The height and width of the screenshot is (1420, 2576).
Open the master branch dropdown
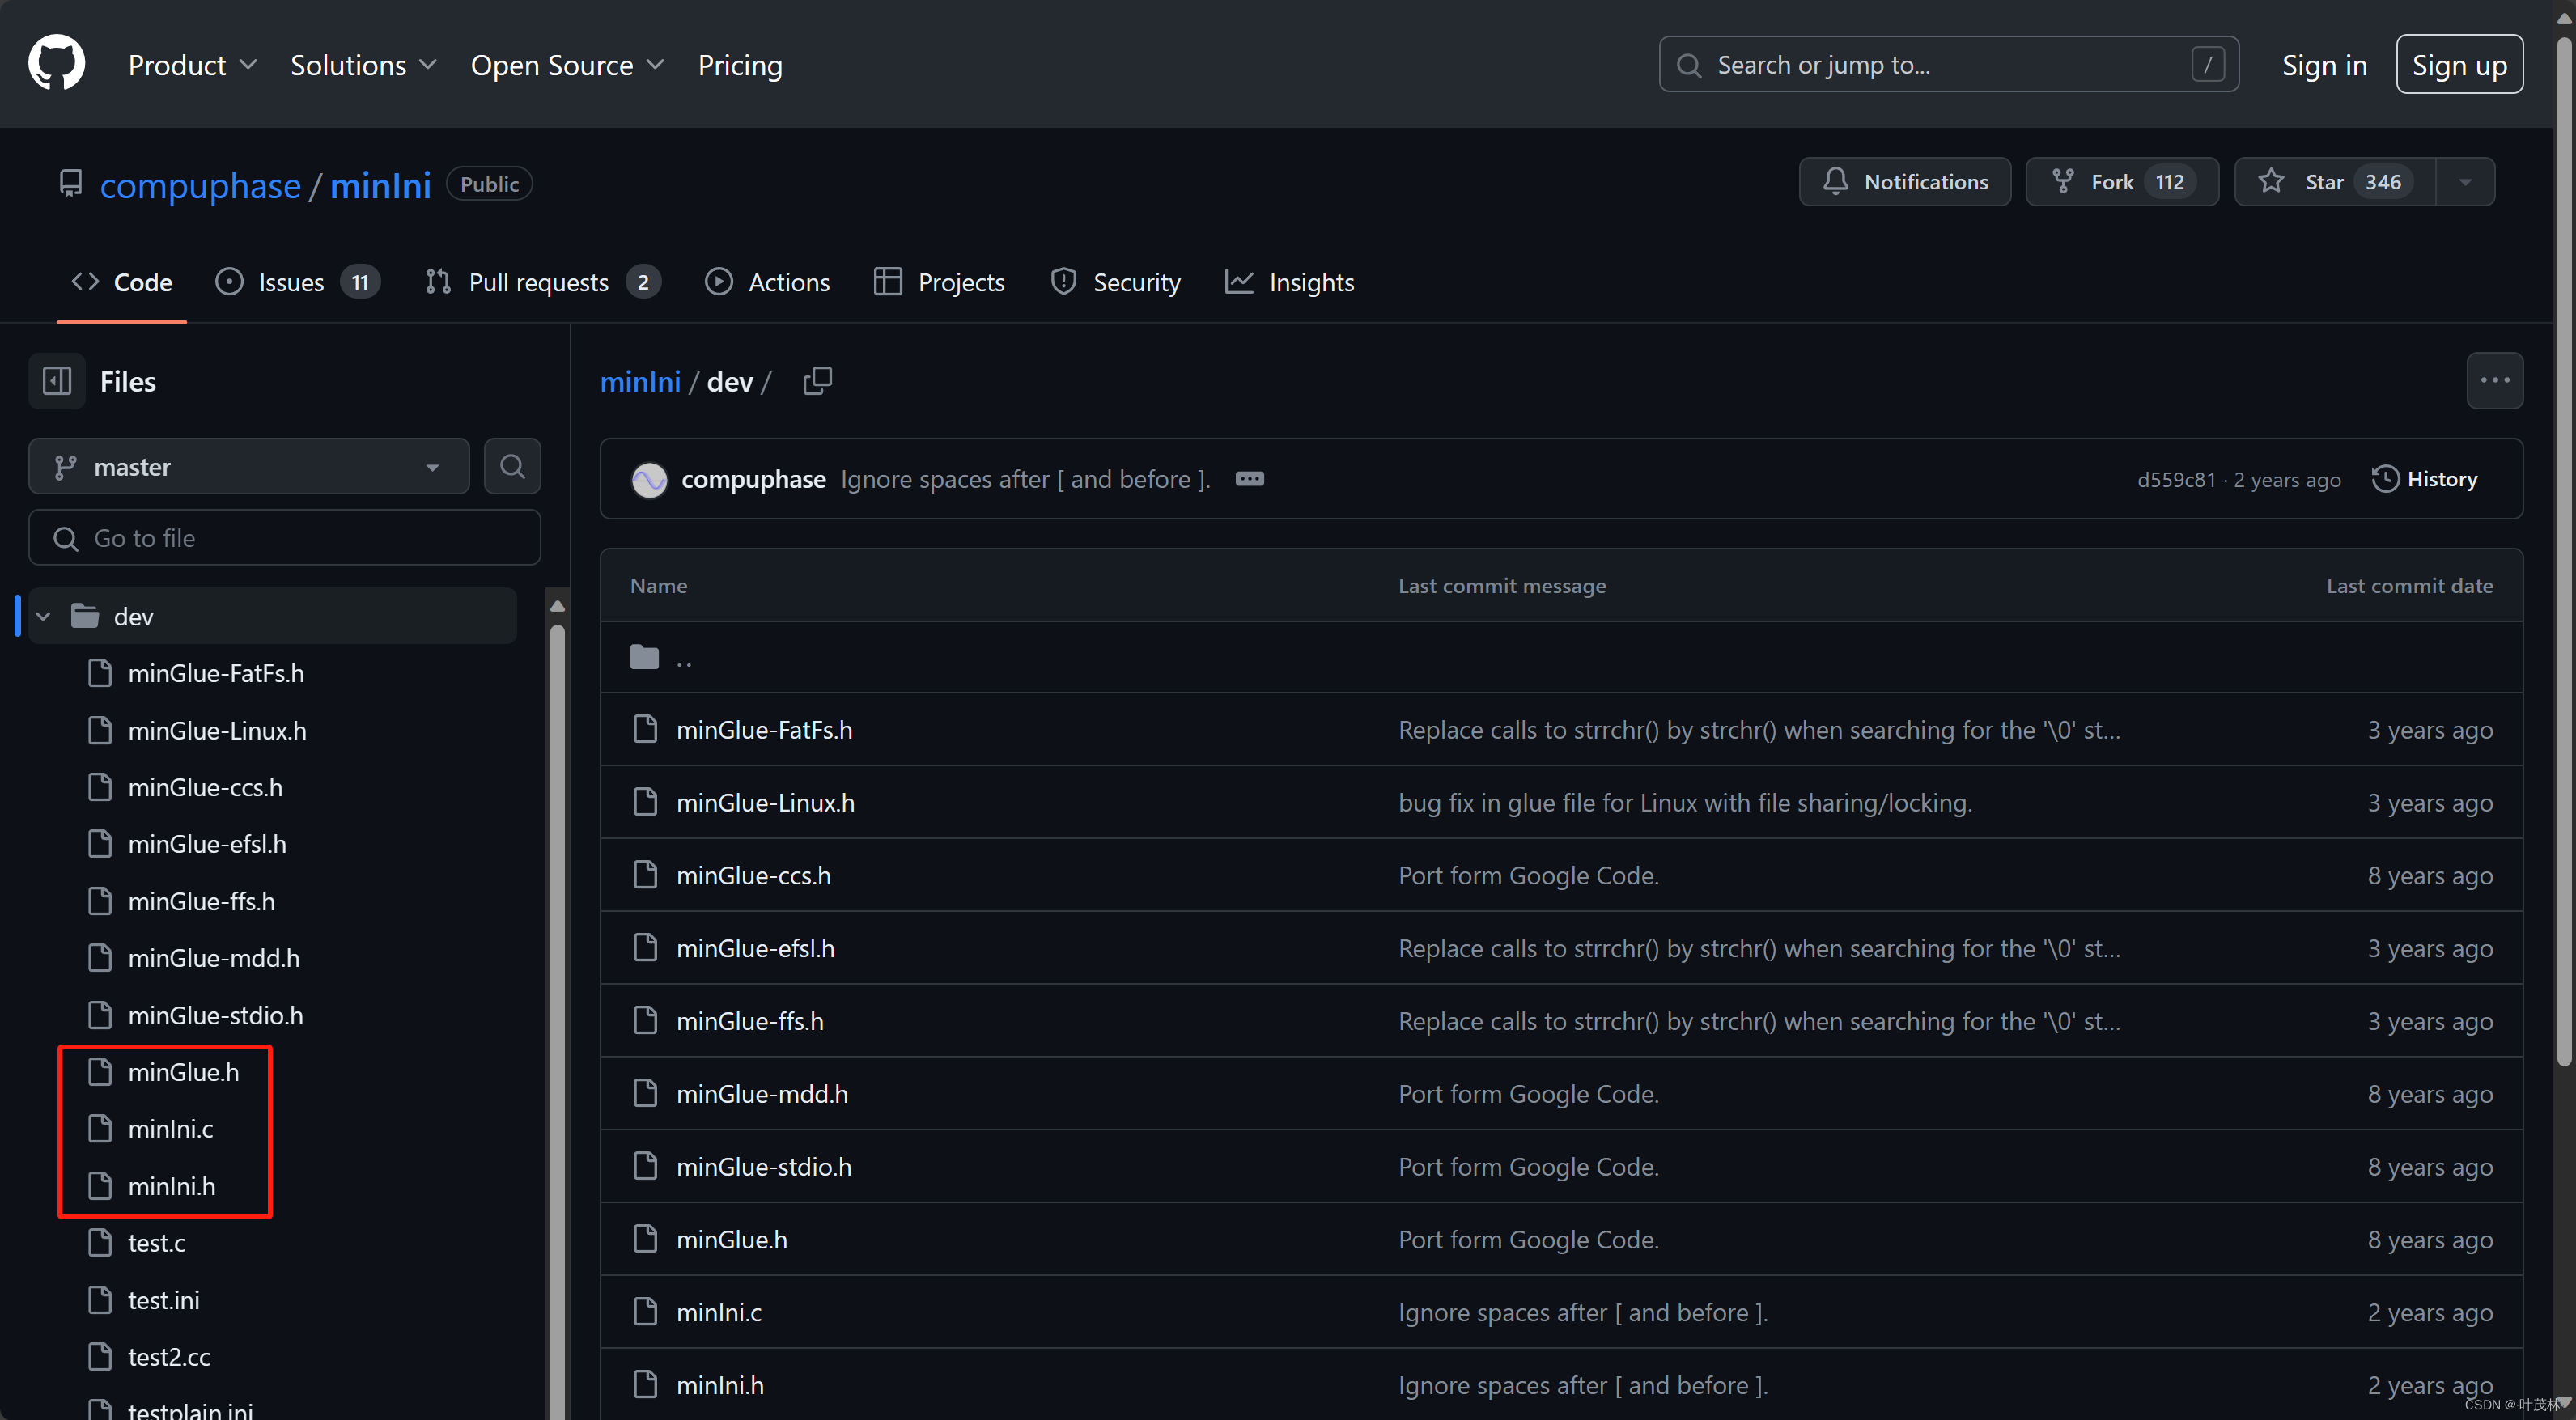point(249,466)
